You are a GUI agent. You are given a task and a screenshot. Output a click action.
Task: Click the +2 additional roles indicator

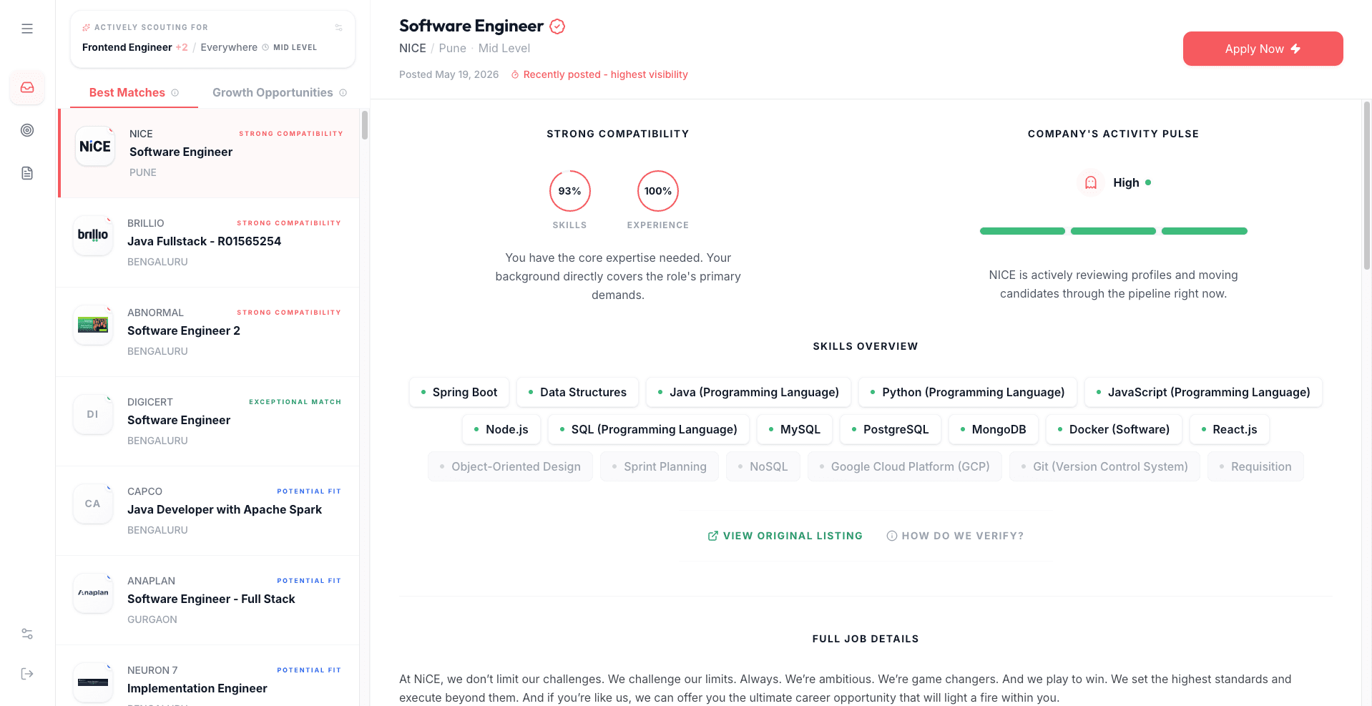click(182, 47)
